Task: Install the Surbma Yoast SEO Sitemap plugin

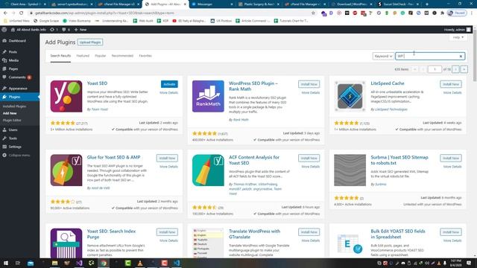Action: [451, 158]
